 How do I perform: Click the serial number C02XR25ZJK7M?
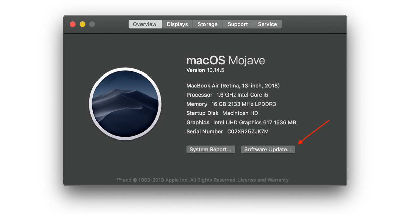(248, 131)
